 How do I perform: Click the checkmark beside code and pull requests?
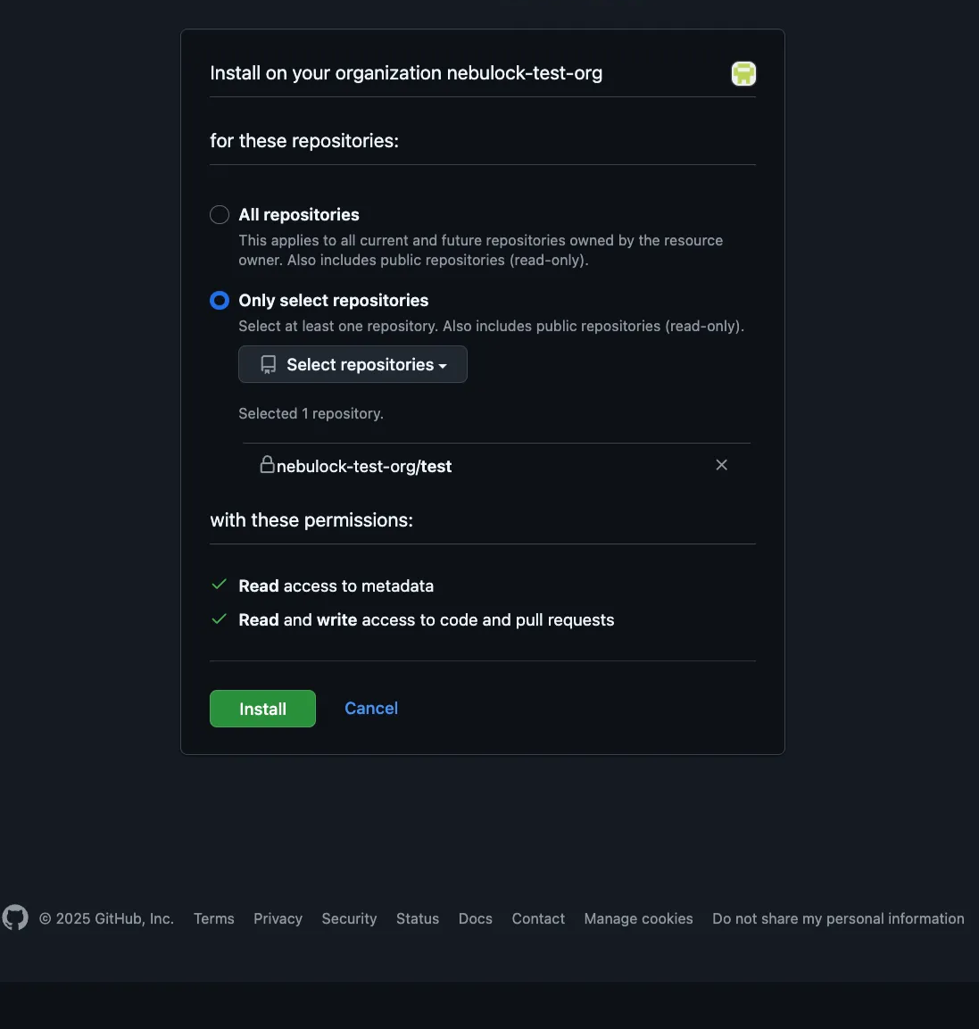tap(220, 618)
